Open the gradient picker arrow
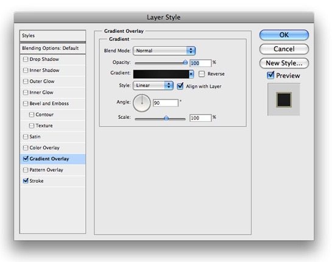This screenshot has width=335, height=262. pyautogui.click(x=191, y=74)
